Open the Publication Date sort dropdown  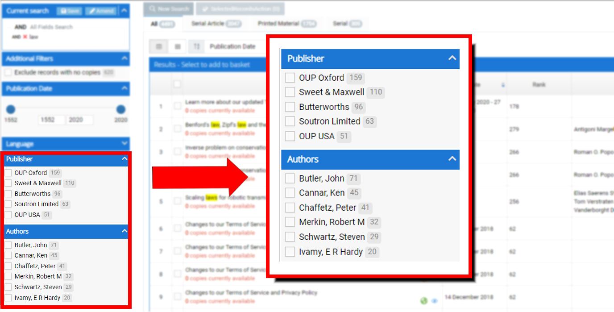tap(232, 46)
